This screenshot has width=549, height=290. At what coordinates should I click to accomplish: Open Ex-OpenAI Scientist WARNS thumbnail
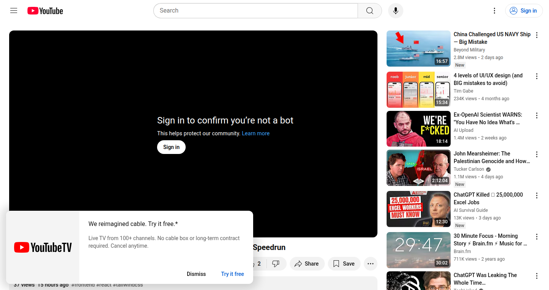click(x=419, y=129)
